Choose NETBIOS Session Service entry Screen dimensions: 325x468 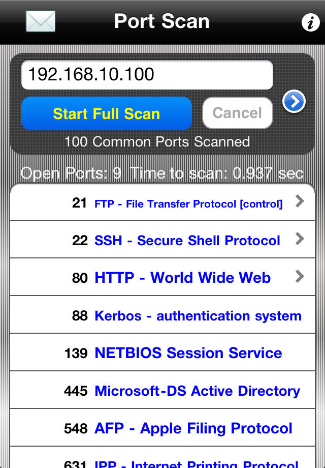click(x=162, y=352)
